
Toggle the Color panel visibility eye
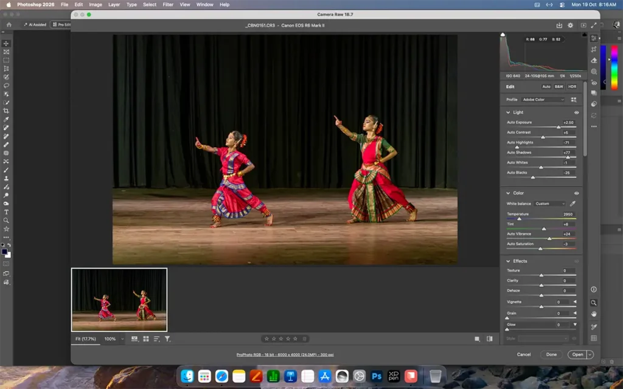(576, 193)
